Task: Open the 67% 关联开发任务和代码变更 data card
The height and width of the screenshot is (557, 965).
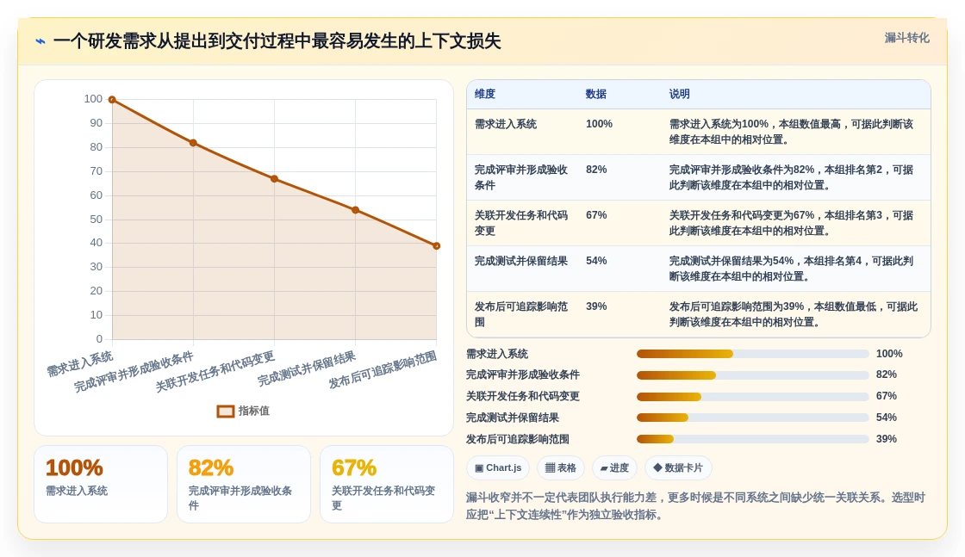Action: tap(387, 485)
